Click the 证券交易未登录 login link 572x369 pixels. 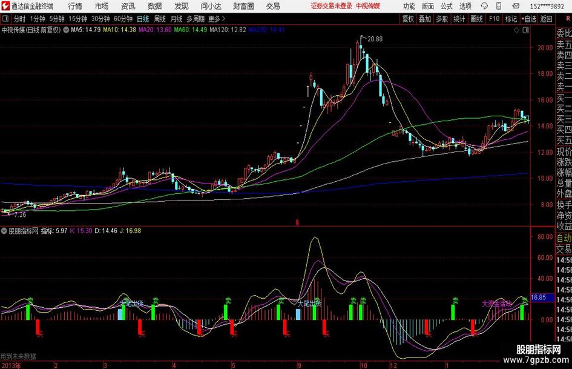[x=332, y=6]
